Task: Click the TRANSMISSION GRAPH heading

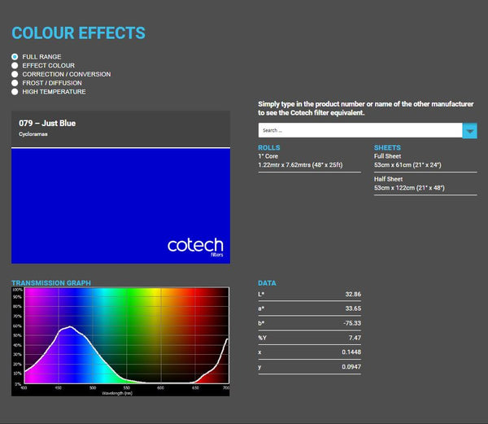Action: click(51, 283)
